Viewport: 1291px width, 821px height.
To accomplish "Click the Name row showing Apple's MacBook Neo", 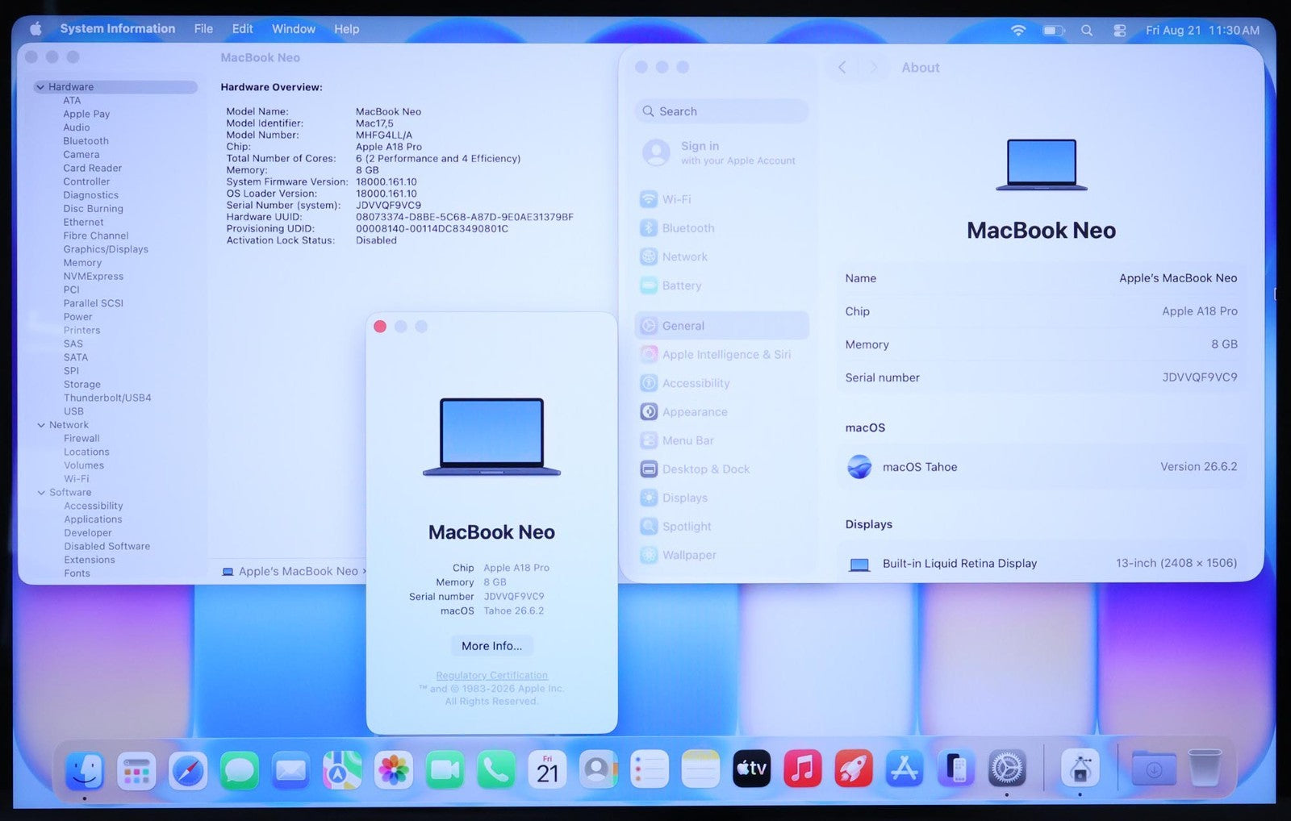I will click(x=1042, y=278).
